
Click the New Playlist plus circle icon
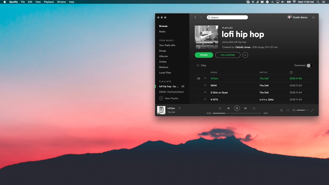(161, 98)
